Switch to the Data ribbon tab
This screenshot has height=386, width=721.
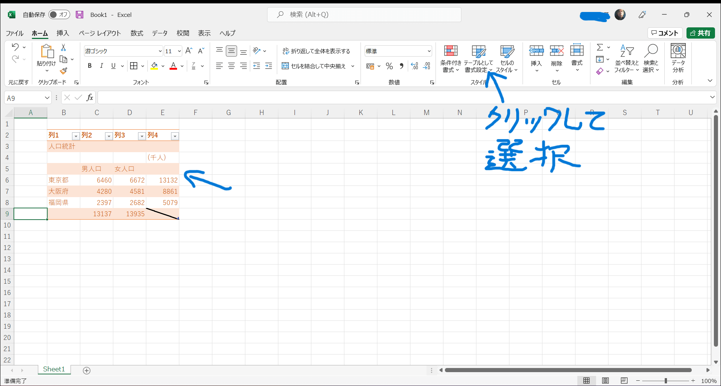(x=159, y=33)
